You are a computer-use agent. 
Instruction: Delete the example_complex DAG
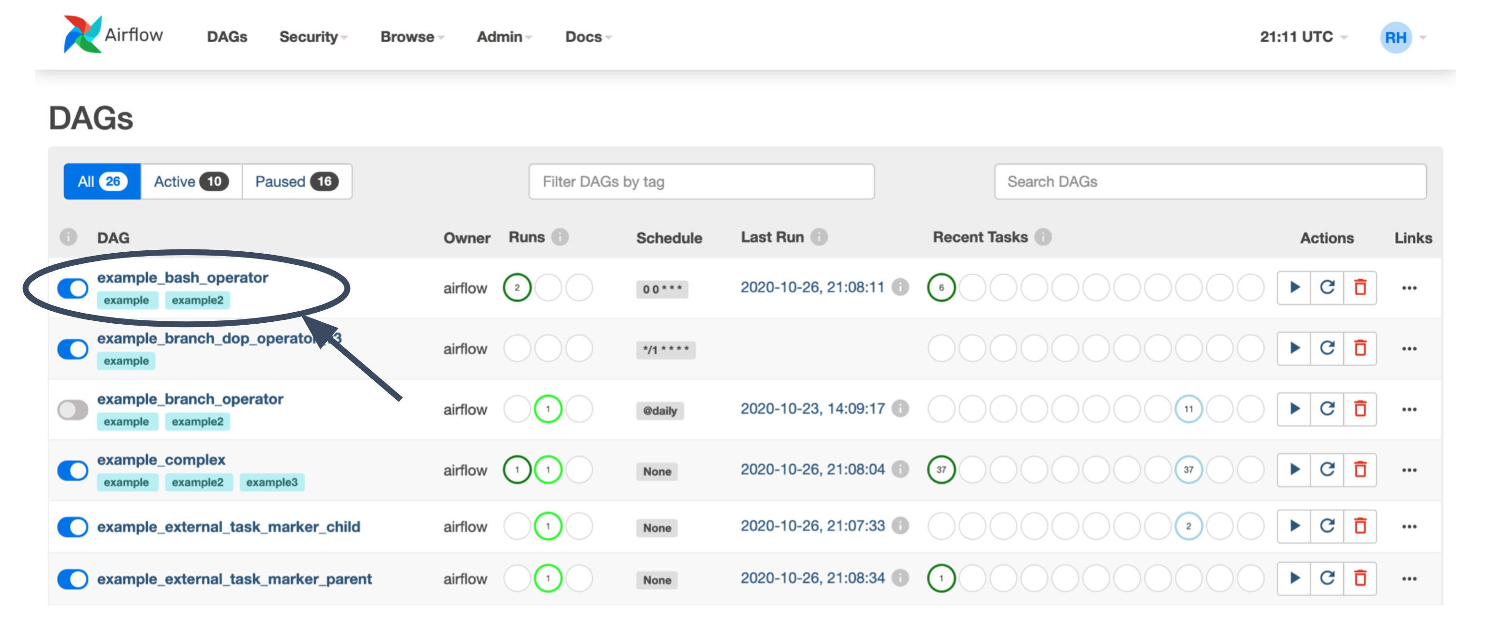pyautogui.click(x=1360, y=470)
